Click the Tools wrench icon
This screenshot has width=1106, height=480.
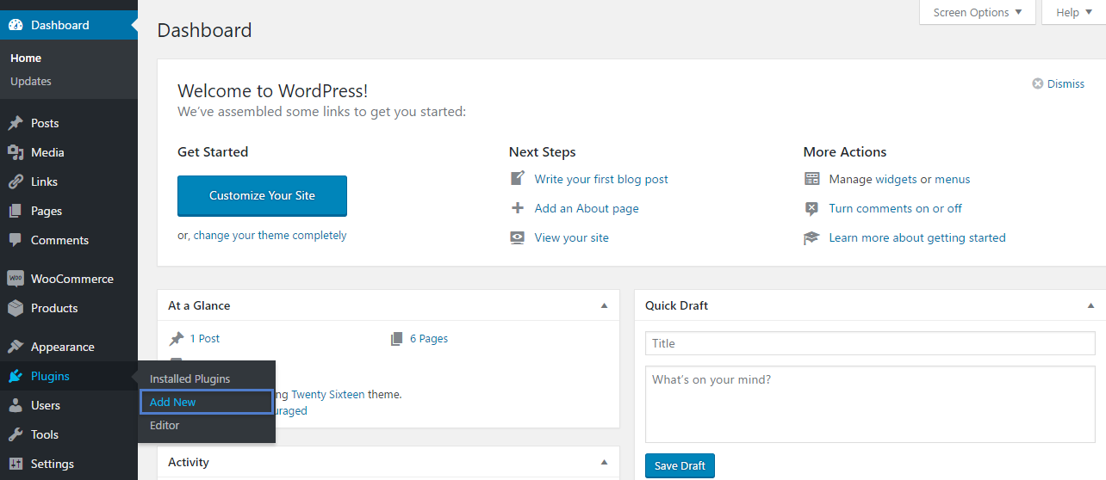pyautogui.click(x=16, y=434)
